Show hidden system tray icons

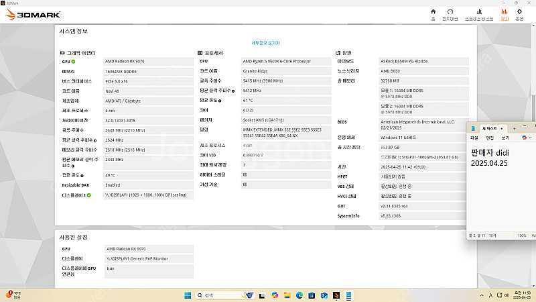point(482,295)
